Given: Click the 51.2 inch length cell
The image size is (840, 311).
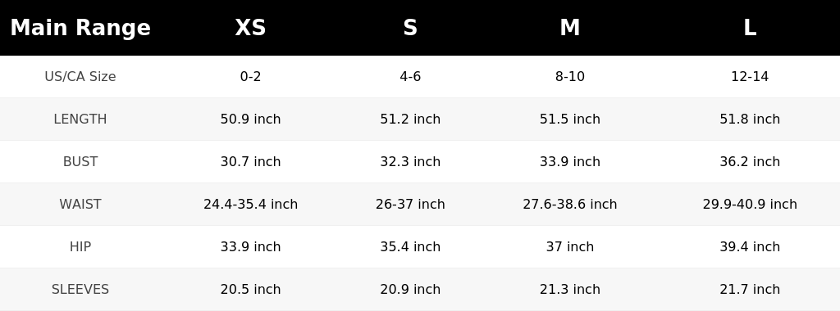Looking at the screenshot, I should pyautogui.click(x=410, y=119).
